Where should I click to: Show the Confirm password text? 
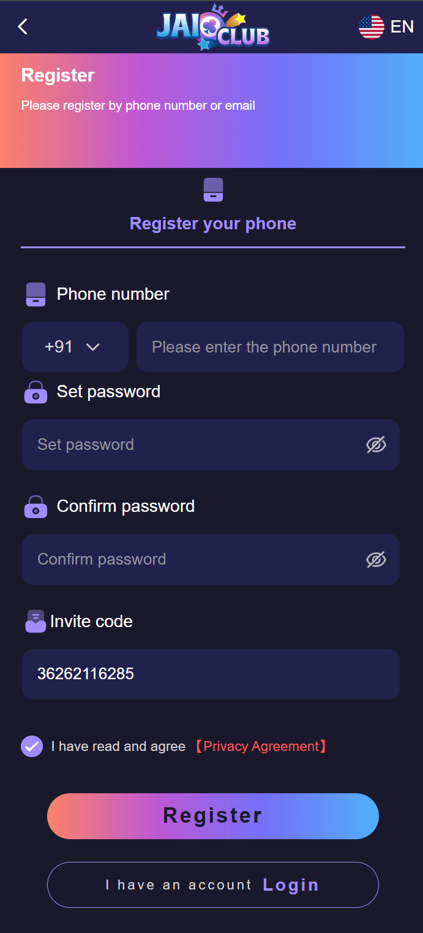[x=376, y=559]
